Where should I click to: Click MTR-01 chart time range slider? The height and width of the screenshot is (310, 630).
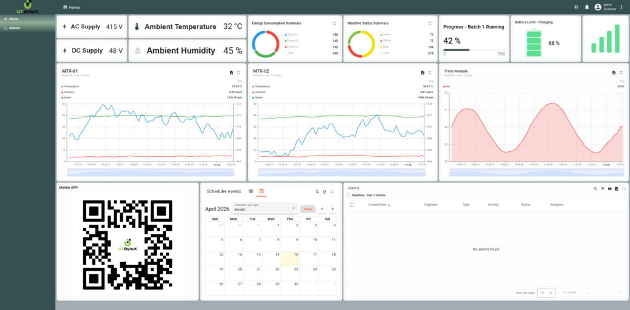[x=151, y=172]
